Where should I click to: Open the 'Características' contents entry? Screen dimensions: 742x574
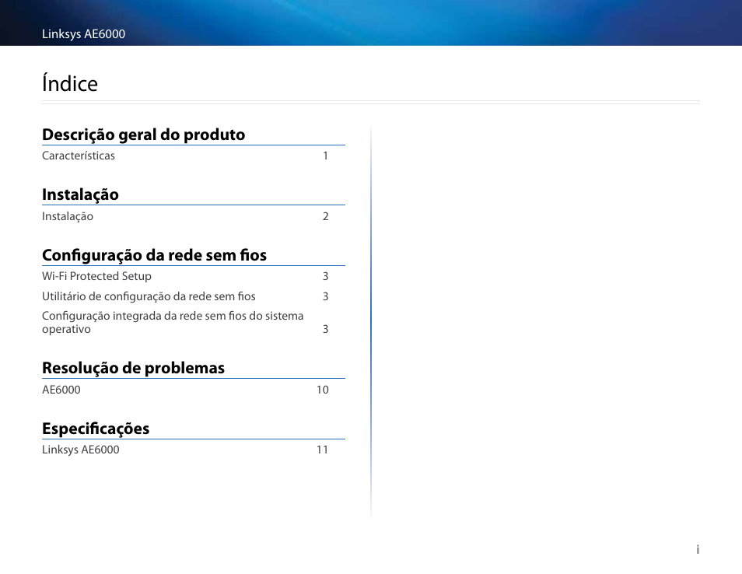coord(78,156)
